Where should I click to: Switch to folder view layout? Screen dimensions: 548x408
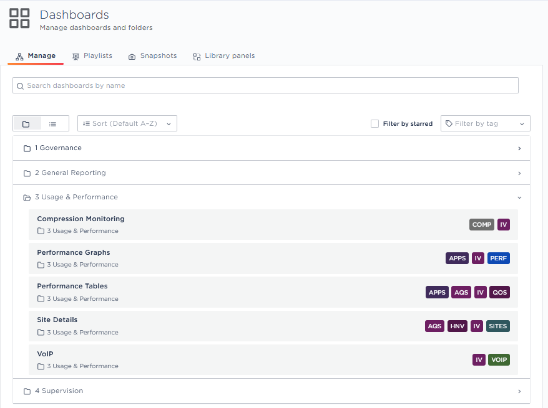click(26, 124)
